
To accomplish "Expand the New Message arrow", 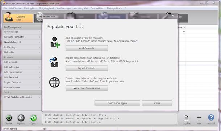I will click(x=39, y=32).
